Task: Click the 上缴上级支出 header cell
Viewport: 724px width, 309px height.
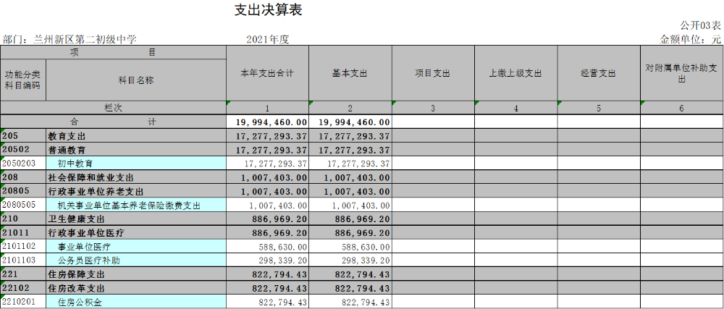Action: pyautogui.click(x=515, y=74)
